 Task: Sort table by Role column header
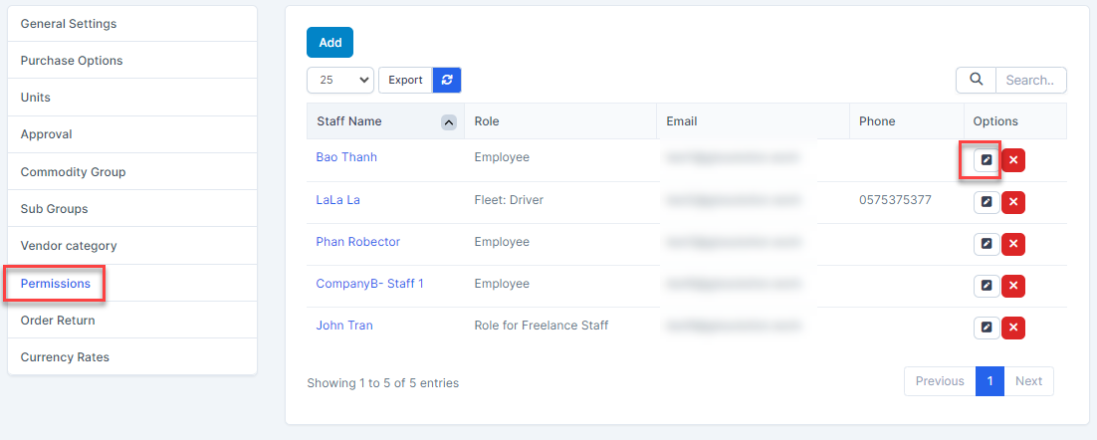487,121
